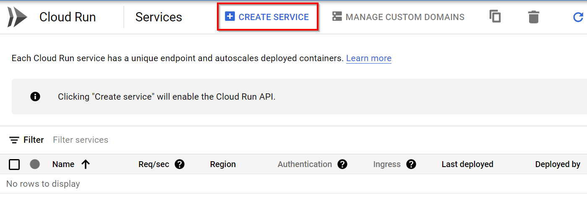The width and height of the screenshot is (587, 224).
Task: Open Manage Custom Domains
Action: click(x=398, y=17)
